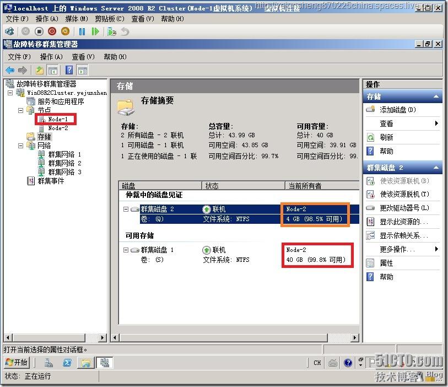
Task: Click 使该资源脱机(T) action
Action: tap(404, 195)
